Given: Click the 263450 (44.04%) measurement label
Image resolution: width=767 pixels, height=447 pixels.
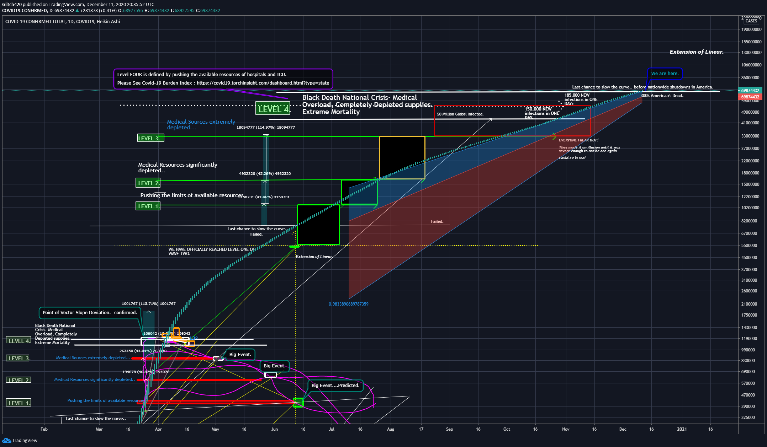Looking at the screenshot, I should [x=143, y=351].
